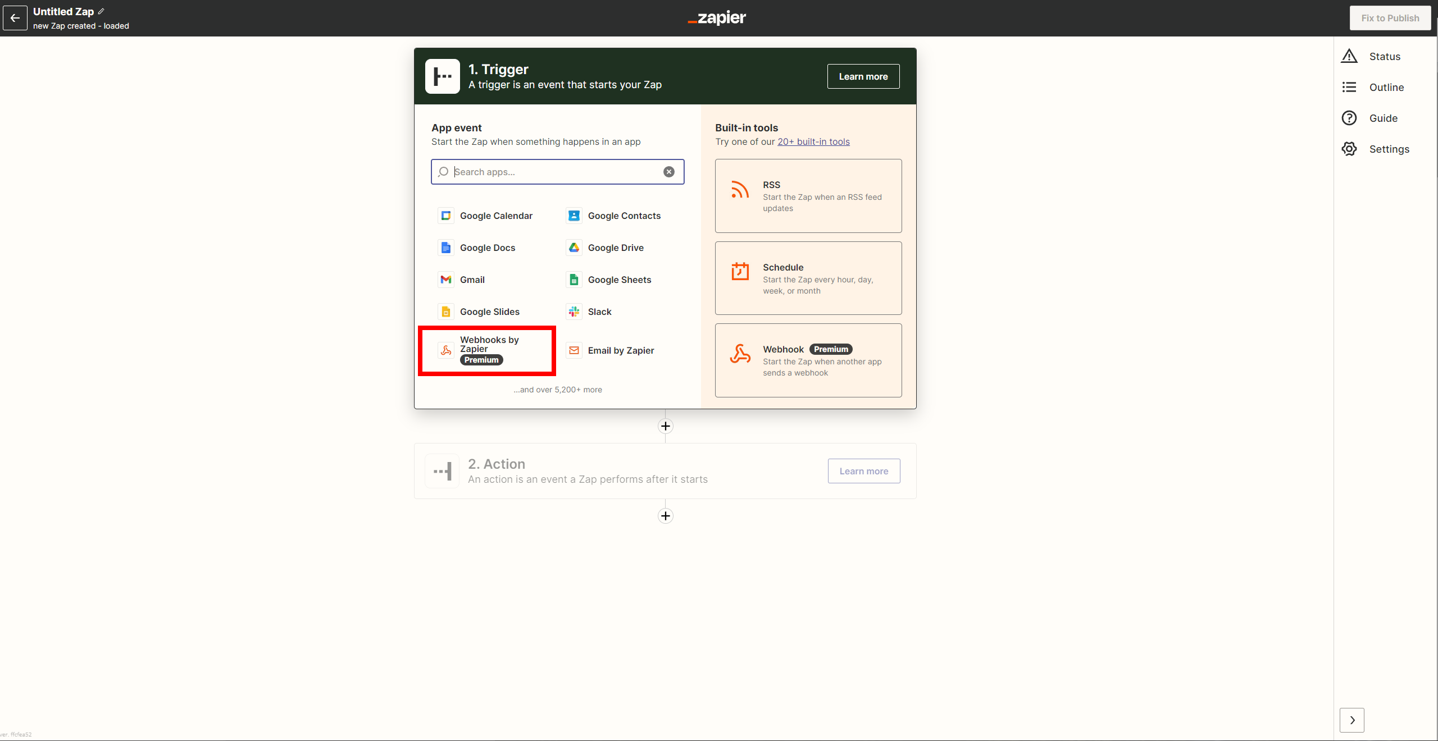Clear the Search apps field

tap(668, 172)
